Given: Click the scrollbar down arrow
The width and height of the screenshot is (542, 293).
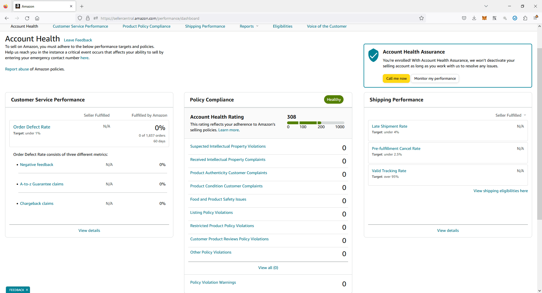Looking at the screenshot, I should (x=539, y=290).
